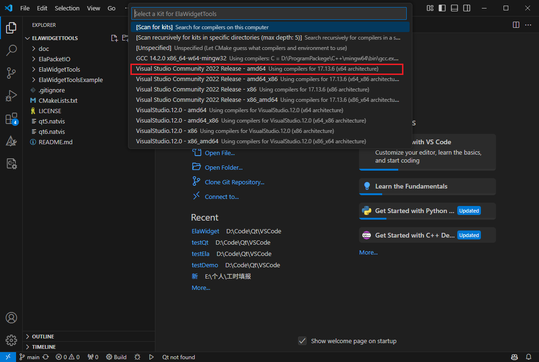Open the editor More Actions ellipsis

[x=528, y=25]
